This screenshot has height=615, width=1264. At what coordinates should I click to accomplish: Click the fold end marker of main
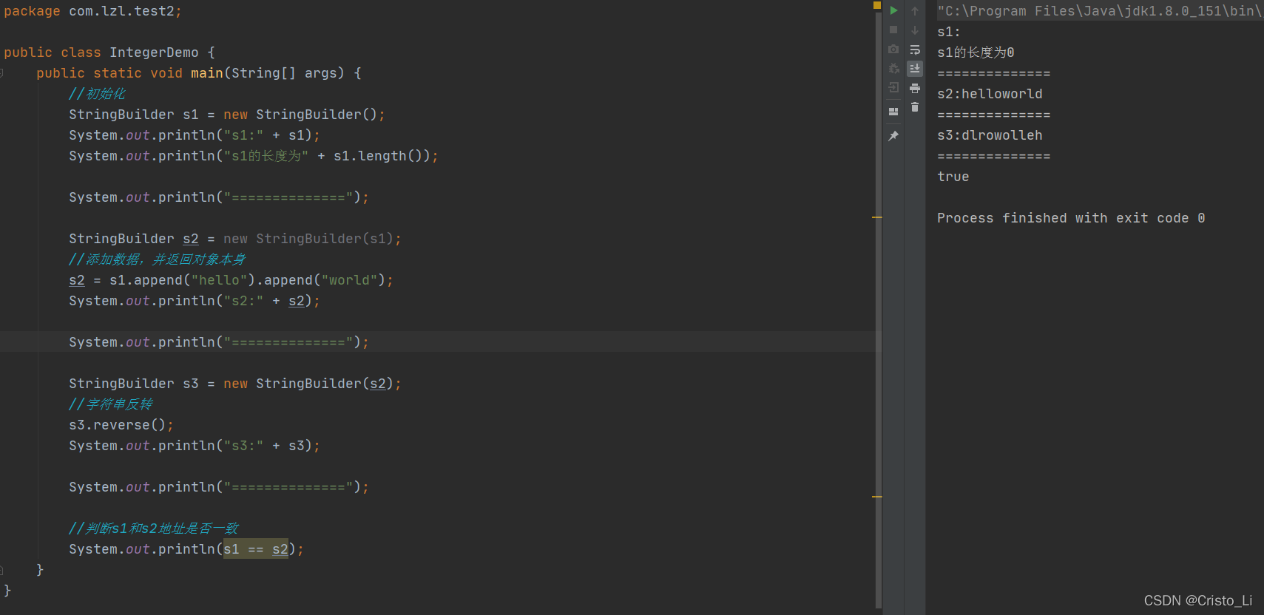tap(1, 570)
